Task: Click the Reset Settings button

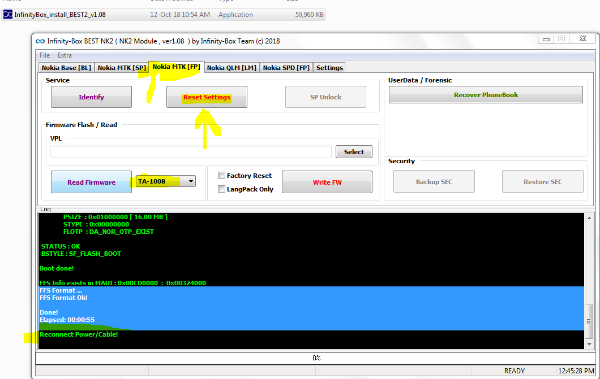Action: tap(207, 97)
